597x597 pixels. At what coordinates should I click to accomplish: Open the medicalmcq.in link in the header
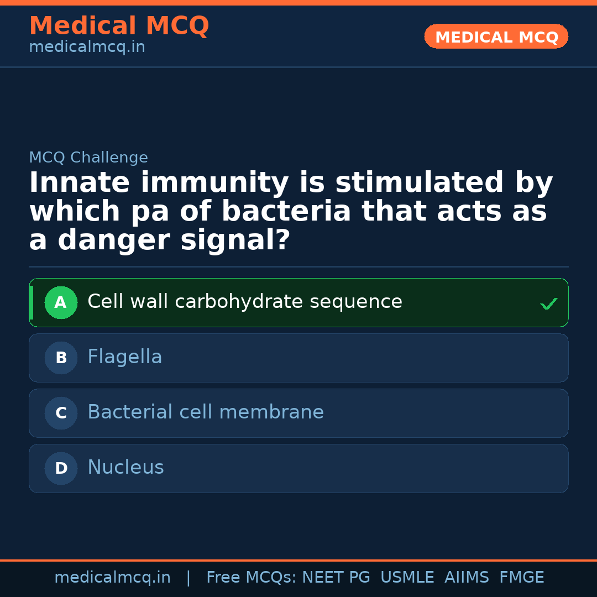pos(87,47)
